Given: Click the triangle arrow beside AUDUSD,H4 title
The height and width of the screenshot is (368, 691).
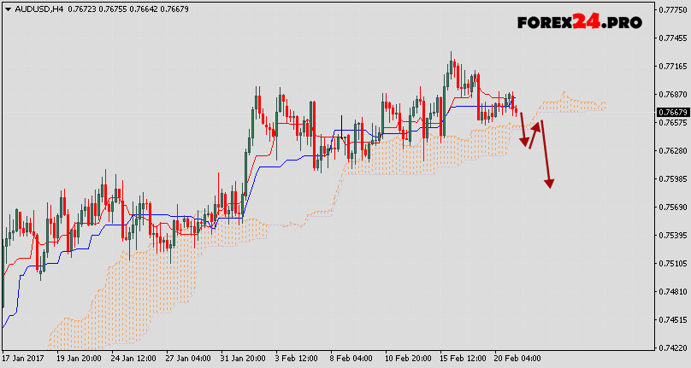Looking at the screenshot, I should click(7, 9).
